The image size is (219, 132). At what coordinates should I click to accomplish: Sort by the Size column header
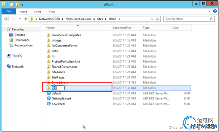click(x=181, y=28)
